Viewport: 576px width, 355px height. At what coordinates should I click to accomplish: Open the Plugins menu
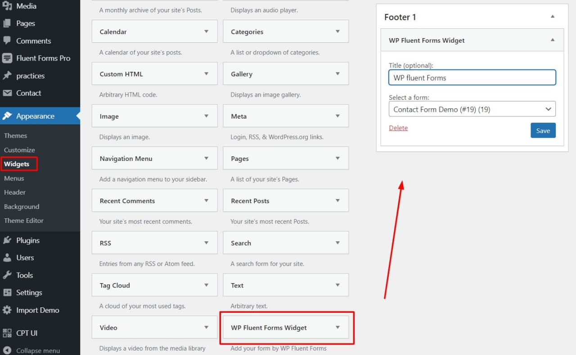[x=28, y=240]
